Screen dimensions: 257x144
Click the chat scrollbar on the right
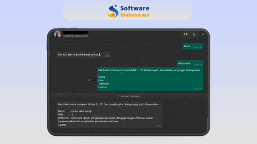coord(207,123)
